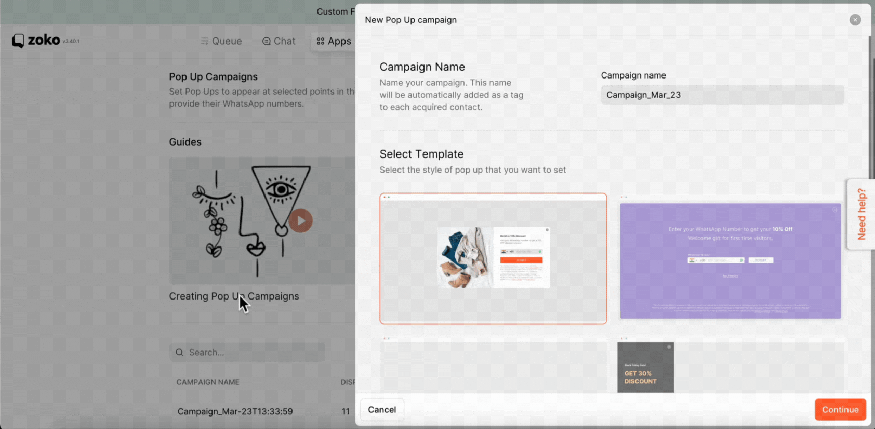This screenshot has width=875, height=429.
Task: Click the Campaign name input field
Action: coord(722,95)
